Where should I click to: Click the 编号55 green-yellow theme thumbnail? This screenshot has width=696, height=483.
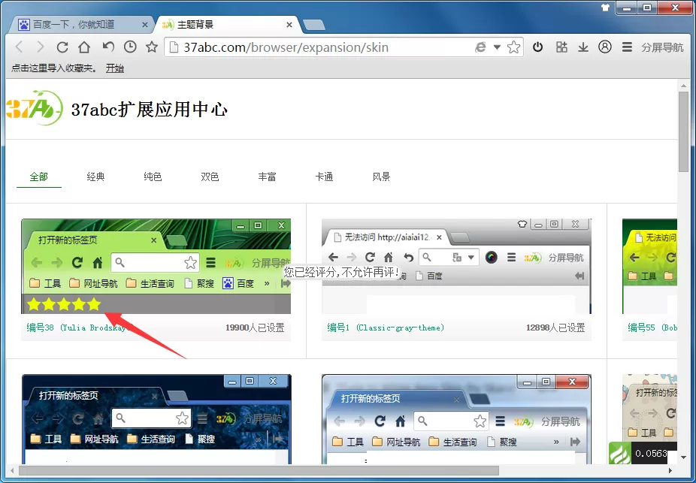click(x=650, y=266)
